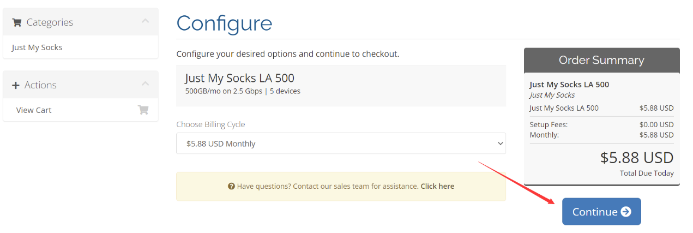Click the Configure page heading
693x233 pixels.
click(x=224, y=23)
